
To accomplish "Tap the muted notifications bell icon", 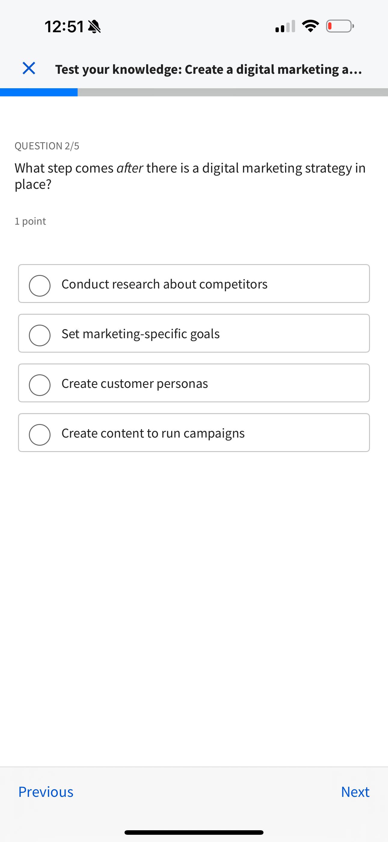I will 94,27.
